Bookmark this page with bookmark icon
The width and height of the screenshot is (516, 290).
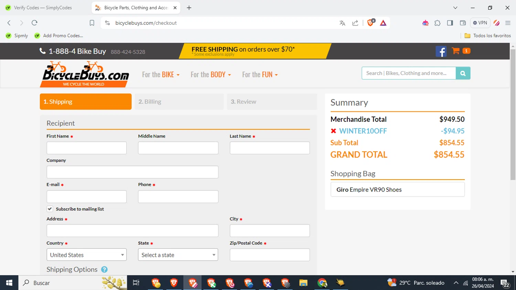(x=92, y=23)
